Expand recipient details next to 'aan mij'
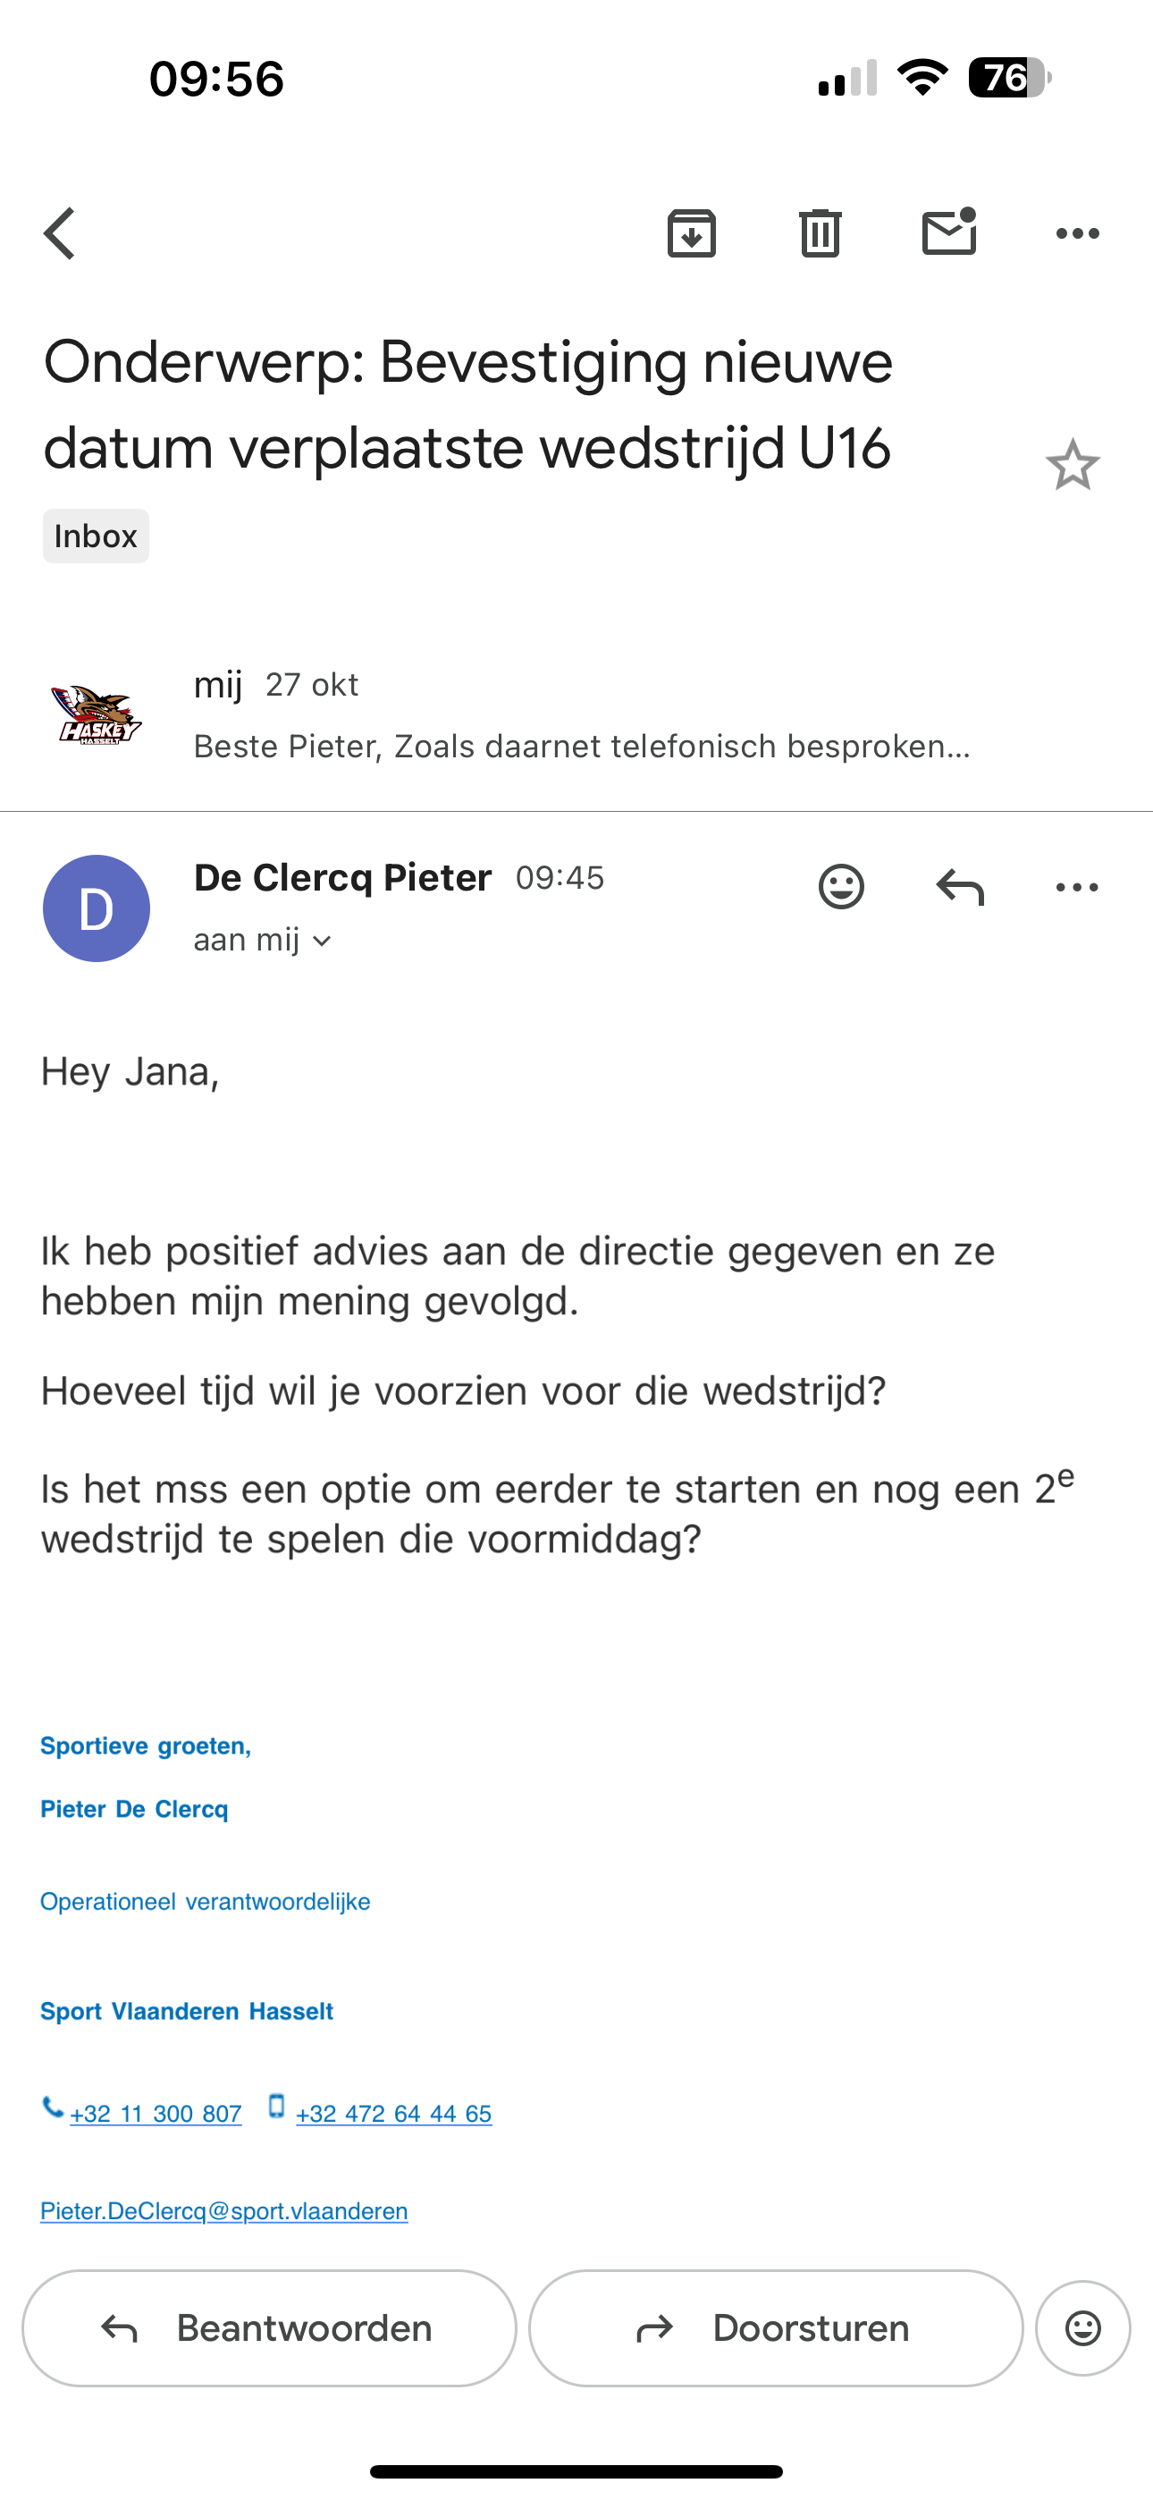The height and width of the screenshot is (2500, 1153). tap(323, 941)
